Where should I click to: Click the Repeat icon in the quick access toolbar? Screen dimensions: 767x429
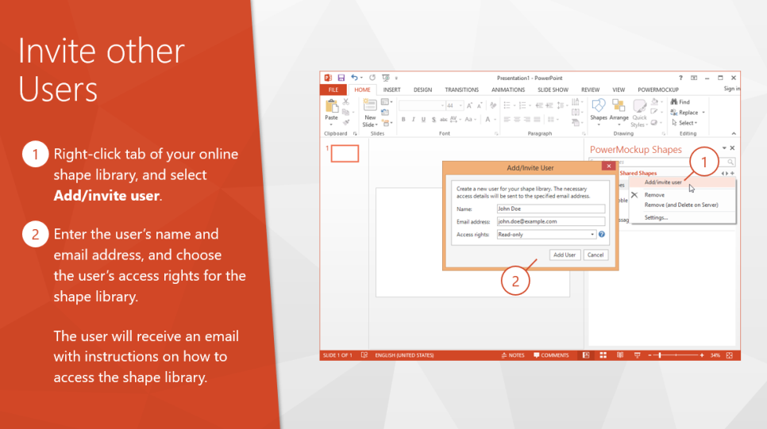coord(372,78)
